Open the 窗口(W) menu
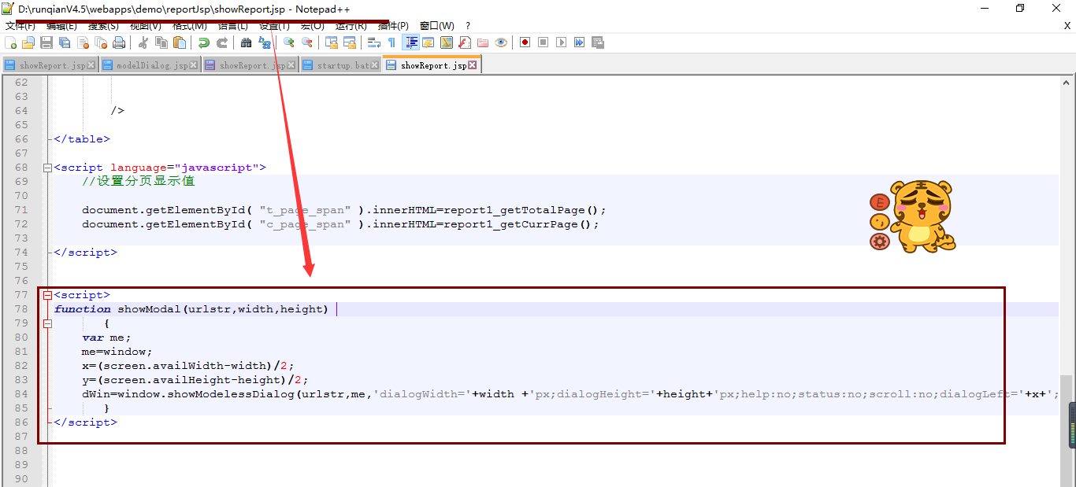 coord(436,26)
